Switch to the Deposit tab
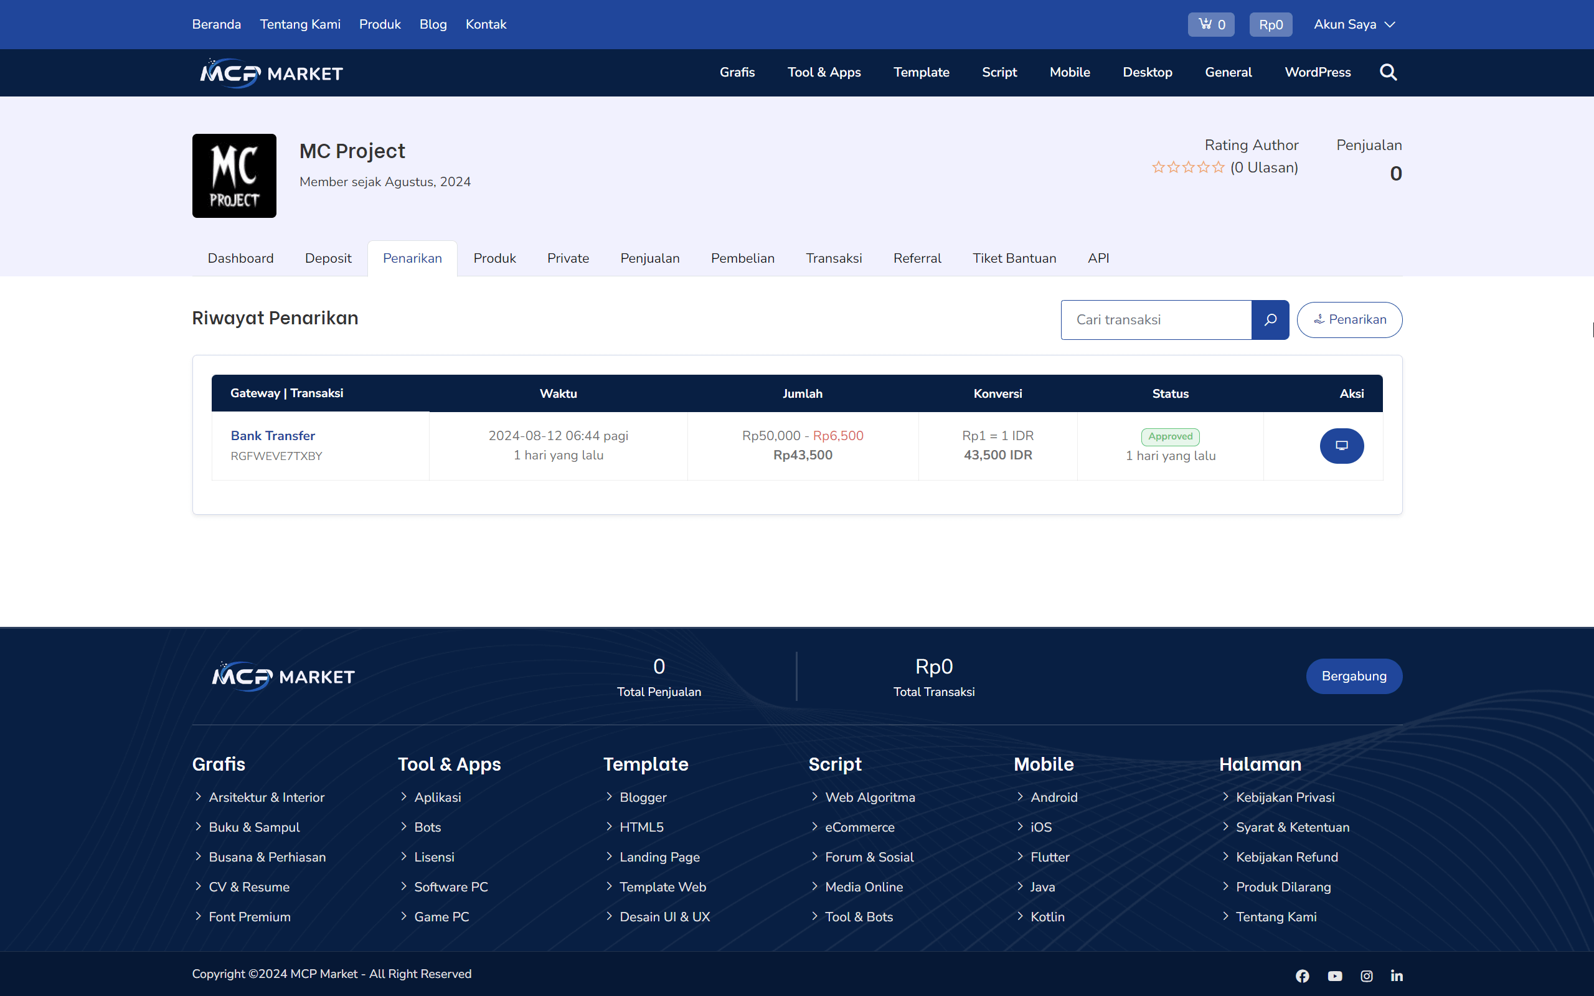Image resolution: width=1594 pixels, height=996 pixels. tap(328, 258)
